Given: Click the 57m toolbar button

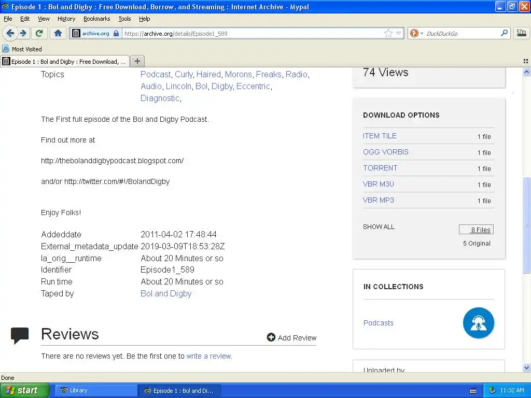Looking at the screenshot, I should click(x=521, y=33).
